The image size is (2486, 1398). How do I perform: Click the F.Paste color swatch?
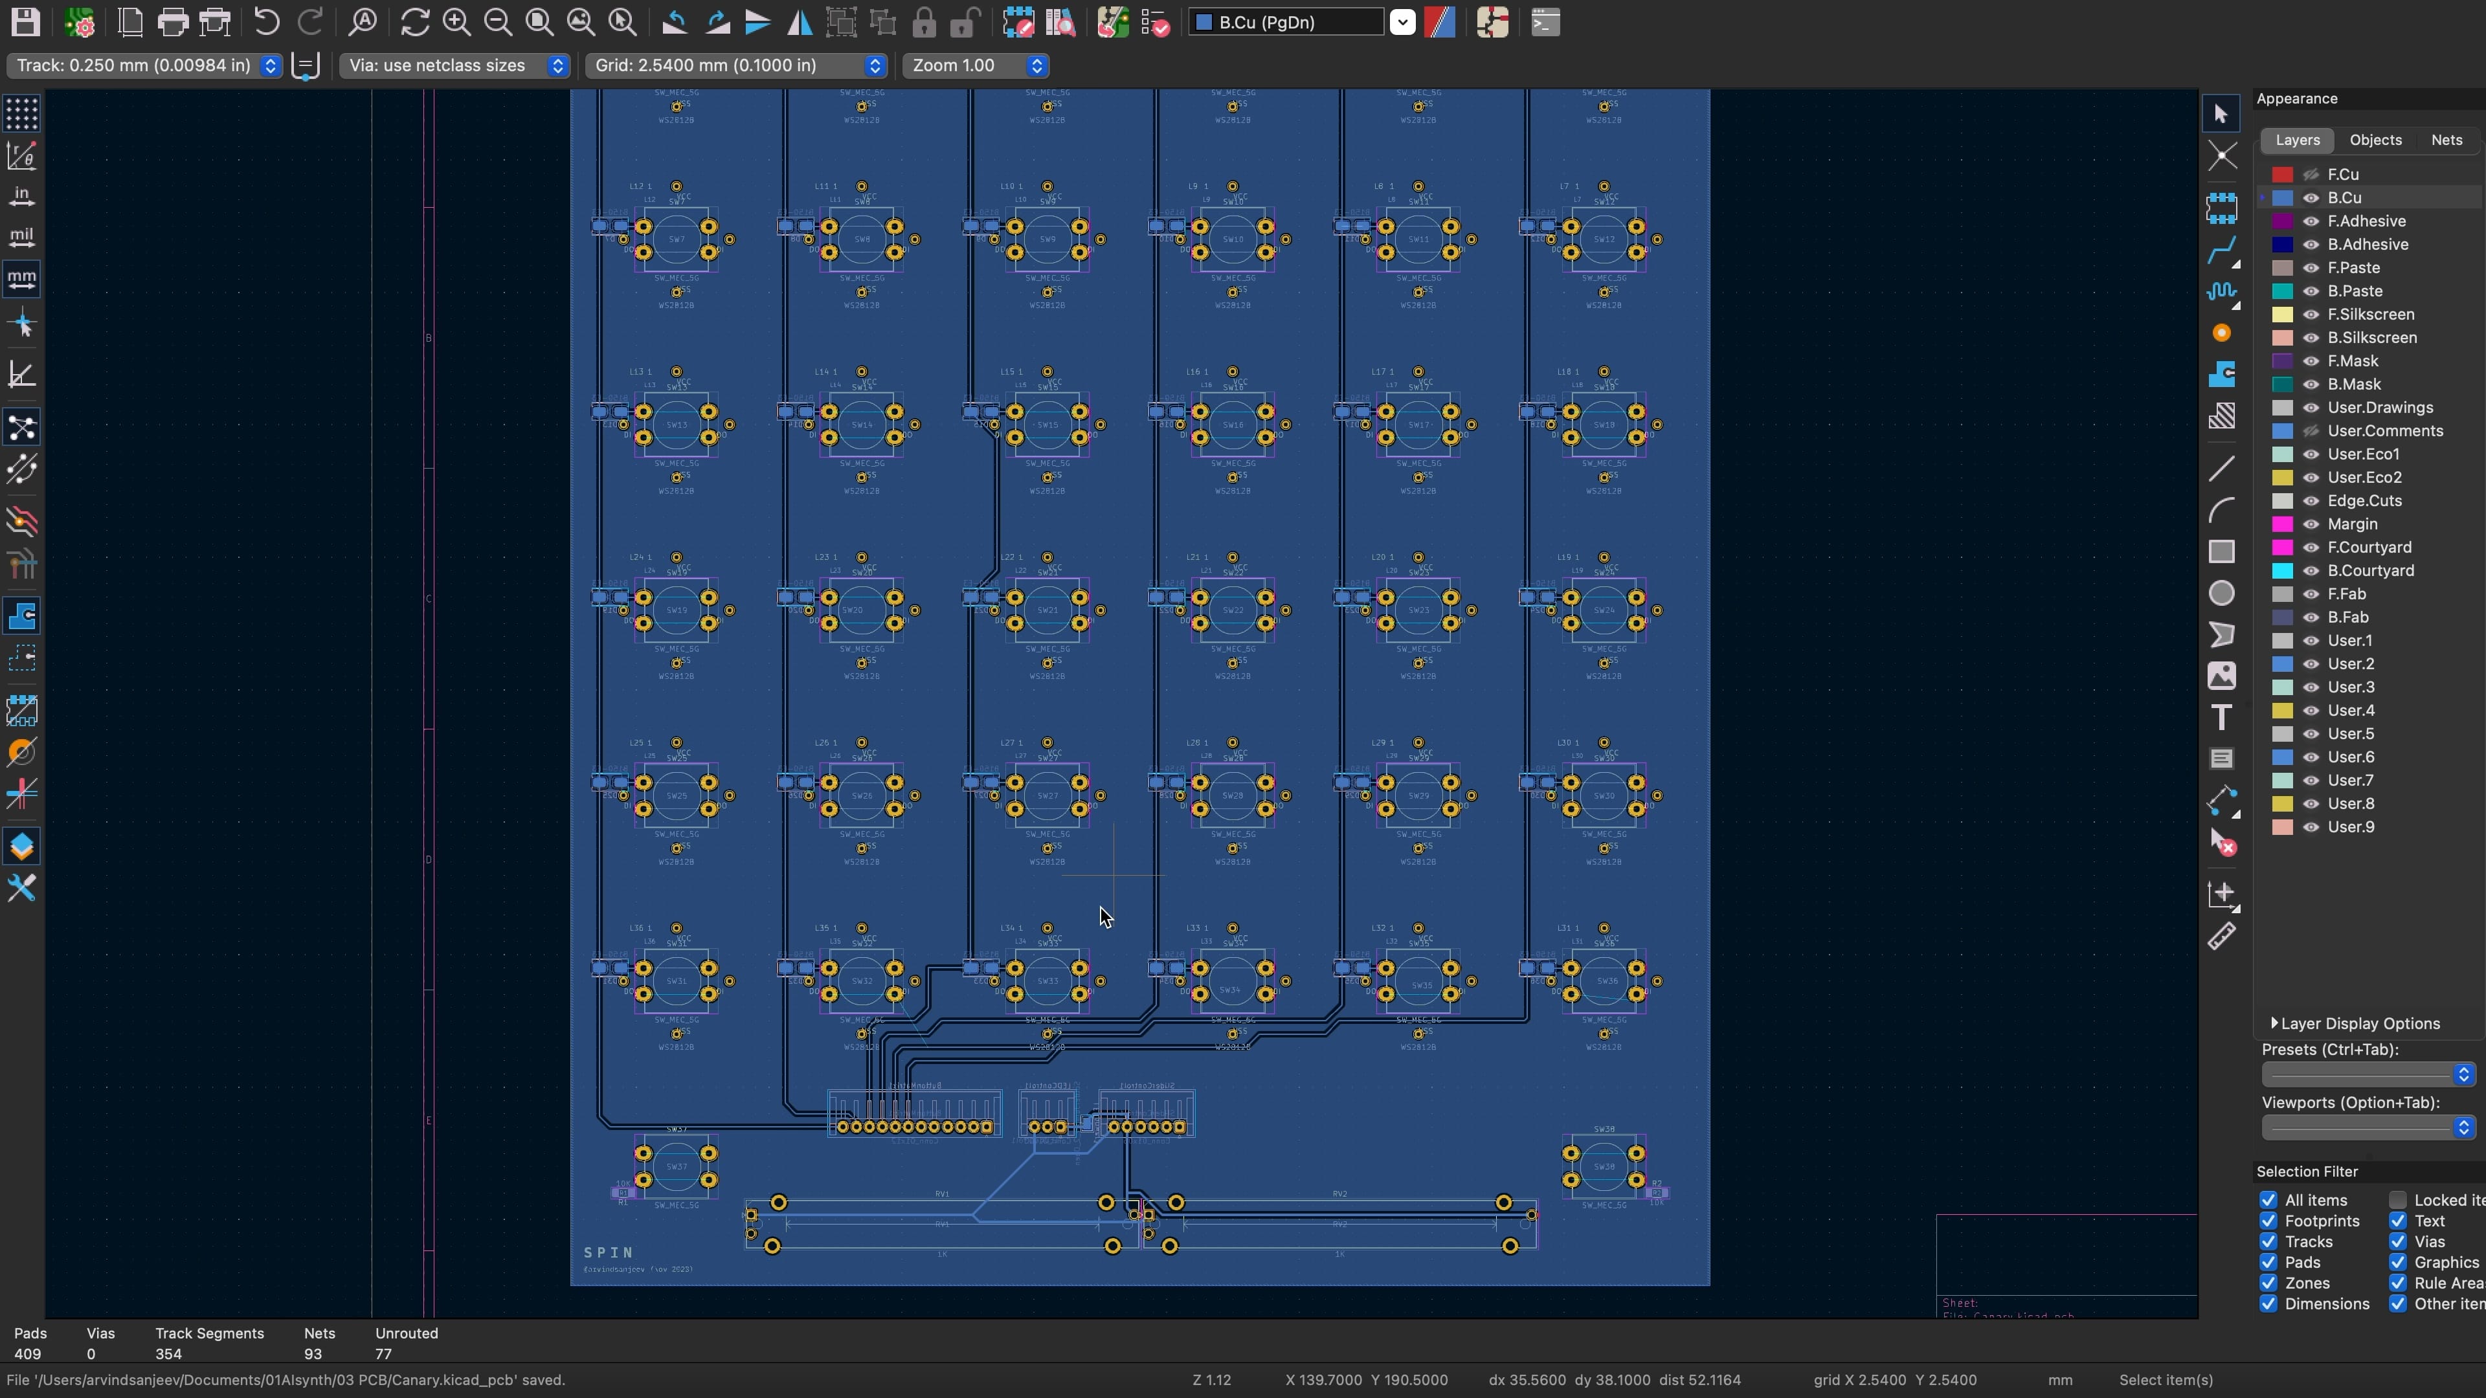[x=2282, y=268]
